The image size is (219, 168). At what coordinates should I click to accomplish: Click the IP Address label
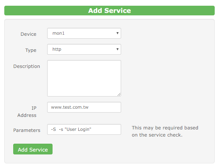[x=27, y=112]
